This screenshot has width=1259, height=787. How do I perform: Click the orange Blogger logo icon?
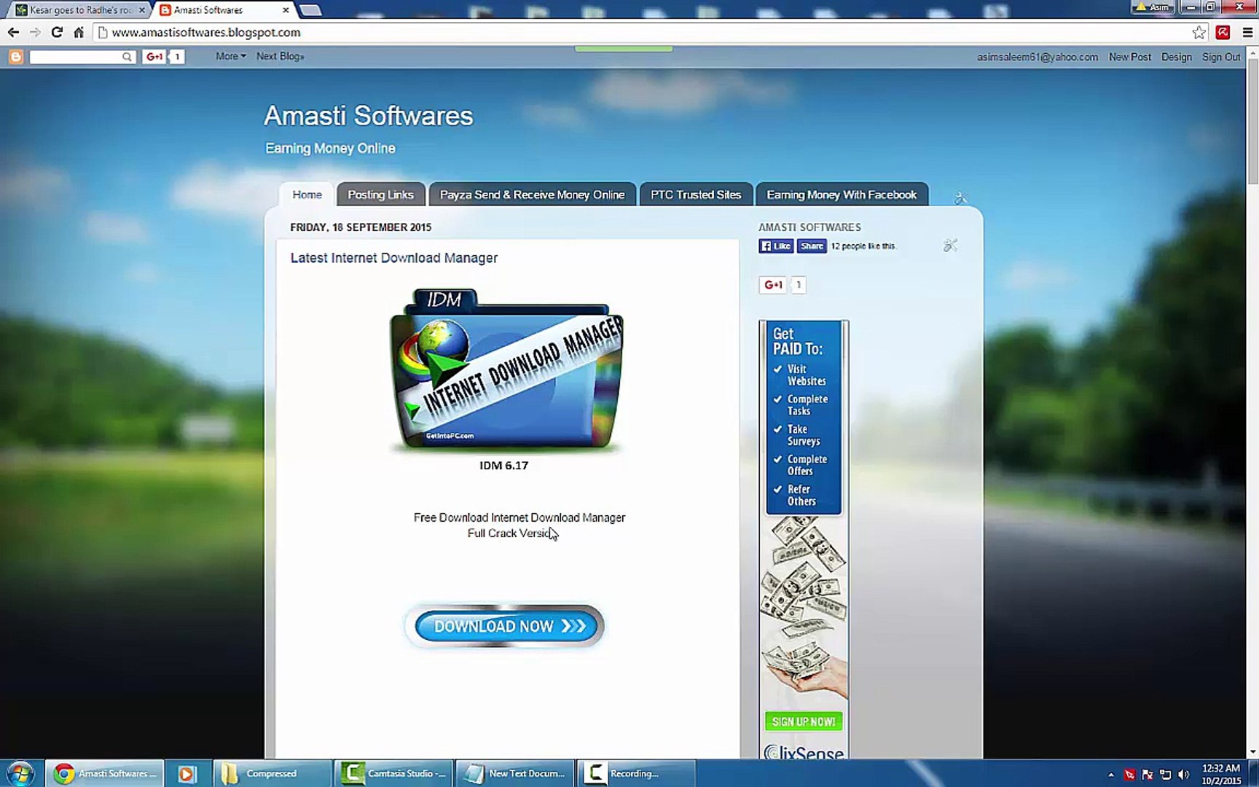(16, 57)
